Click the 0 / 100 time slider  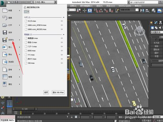[x=25, y=109]
